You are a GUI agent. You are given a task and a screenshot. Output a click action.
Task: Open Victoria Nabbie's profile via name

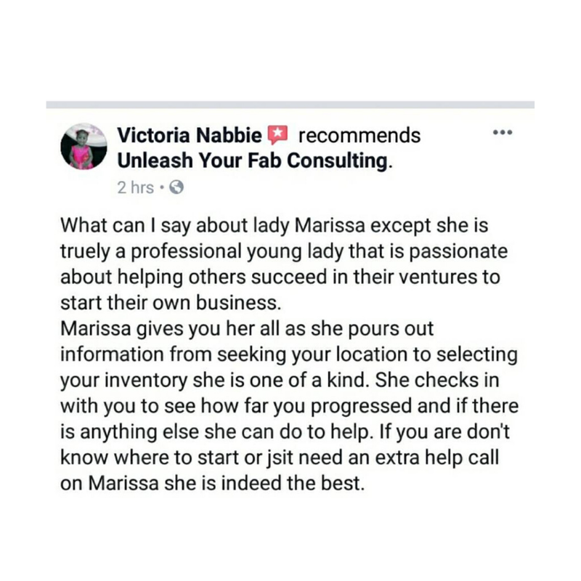[190, 135]
